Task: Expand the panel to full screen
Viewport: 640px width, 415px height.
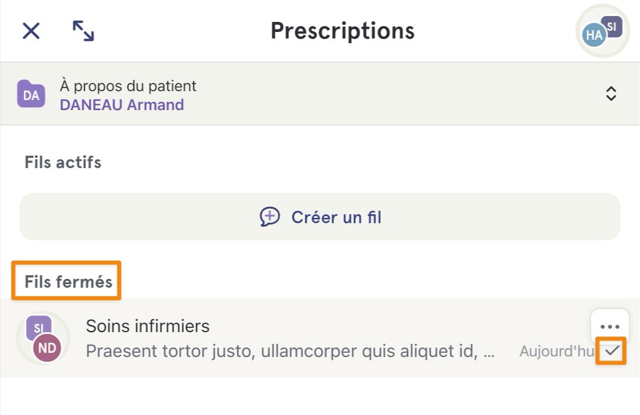Action: pyautogui.click(x=83, y=31)
